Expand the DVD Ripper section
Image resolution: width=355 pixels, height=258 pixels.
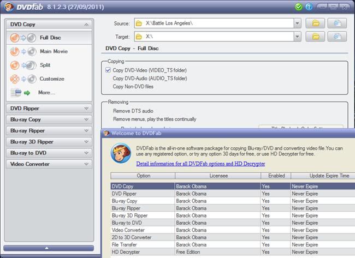49,109
